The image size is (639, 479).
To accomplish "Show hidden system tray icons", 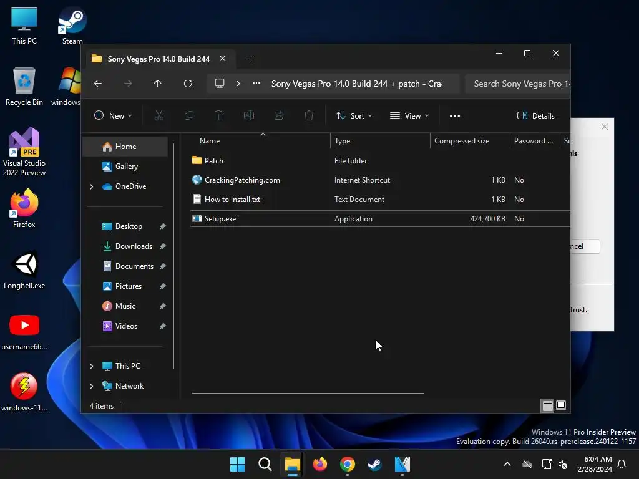I will tap(507, 464).
